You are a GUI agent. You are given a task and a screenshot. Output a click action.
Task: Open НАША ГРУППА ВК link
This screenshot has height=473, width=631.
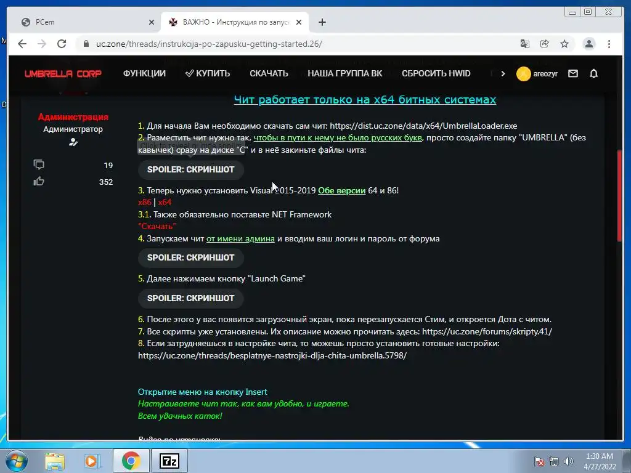(x=345, y=74)
